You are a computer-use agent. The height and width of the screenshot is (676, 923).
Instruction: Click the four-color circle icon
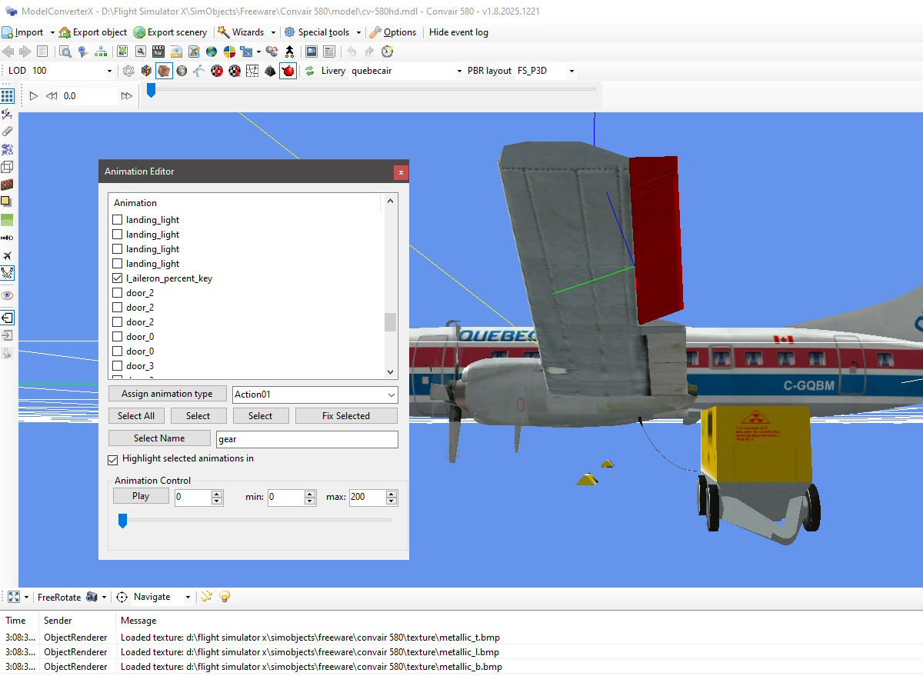pyautogui.click(x=229, y=52)
